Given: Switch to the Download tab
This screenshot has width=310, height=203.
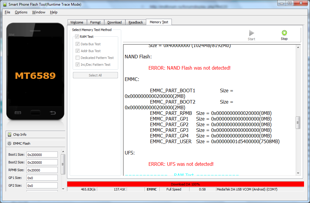Looking at the screenshot, I should click(x=114, y=22).
